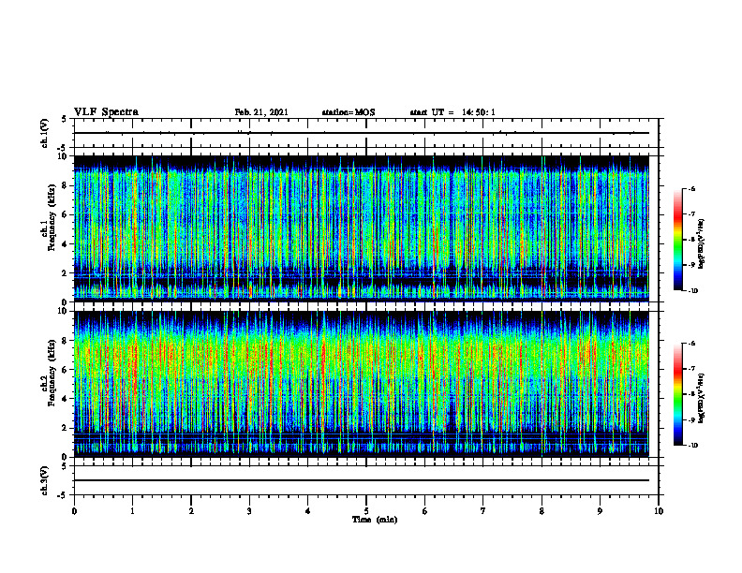The image size is (742, 573).
Task: Click the ch.2 "Frequency (kHz)" axis label
Action: 52,373
